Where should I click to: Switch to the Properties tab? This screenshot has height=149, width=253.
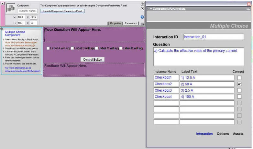[x=115, y=23]
